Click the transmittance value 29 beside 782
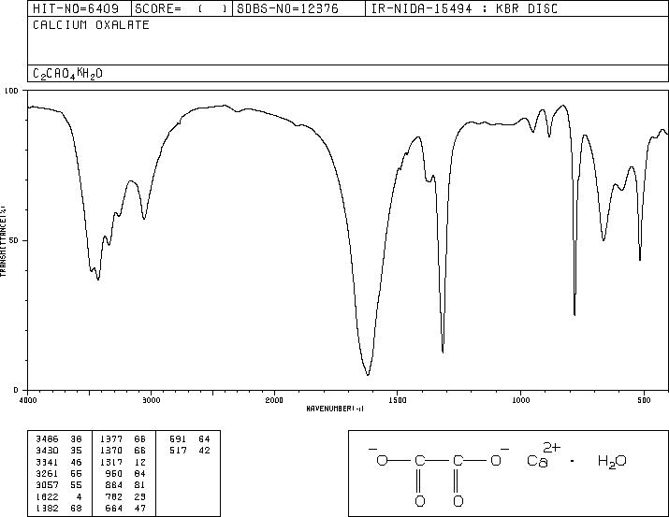The image size is (669, 517). click(140, 496)
